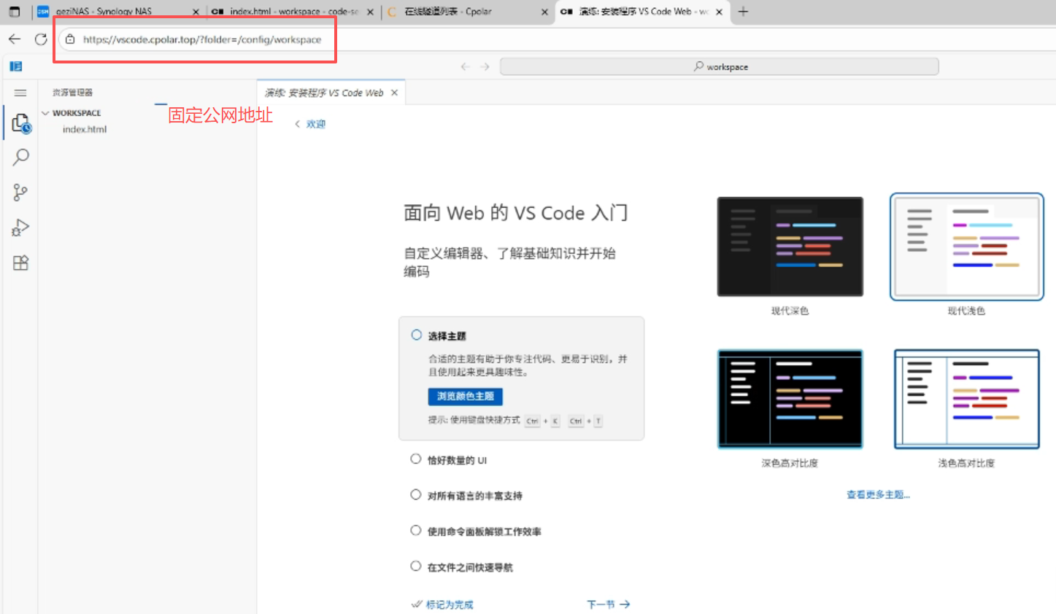Click the 浏览颜色主题 button
This screenshot has height=614, width=1056.
(465, 396)
